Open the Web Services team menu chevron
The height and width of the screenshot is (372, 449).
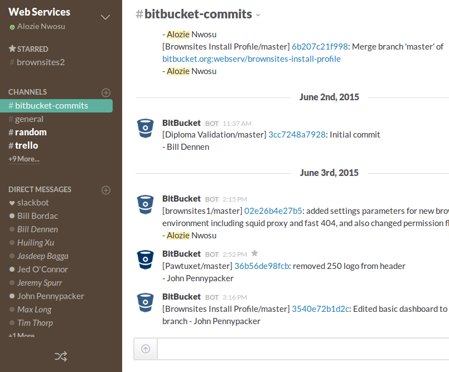point(105,17)
